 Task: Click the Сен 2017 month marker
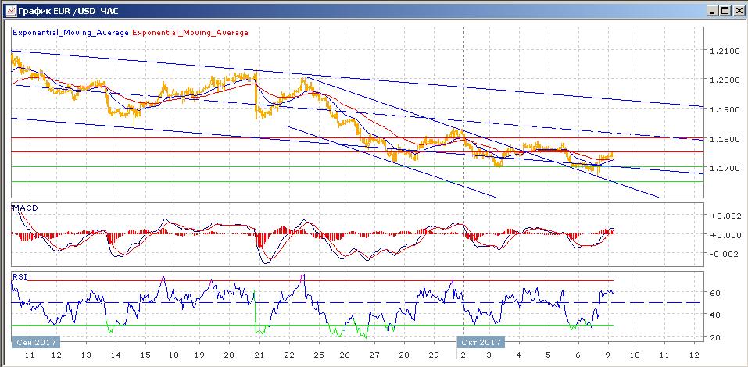coord(36,342)
